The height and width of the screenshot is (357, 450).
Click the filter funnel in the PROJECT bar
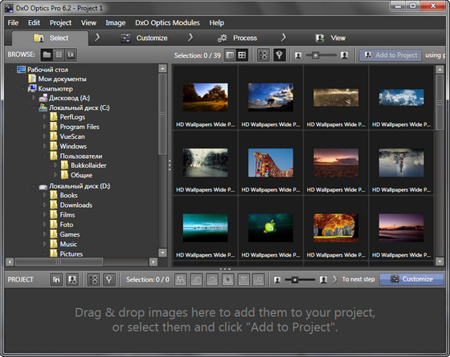pos(109,279)
